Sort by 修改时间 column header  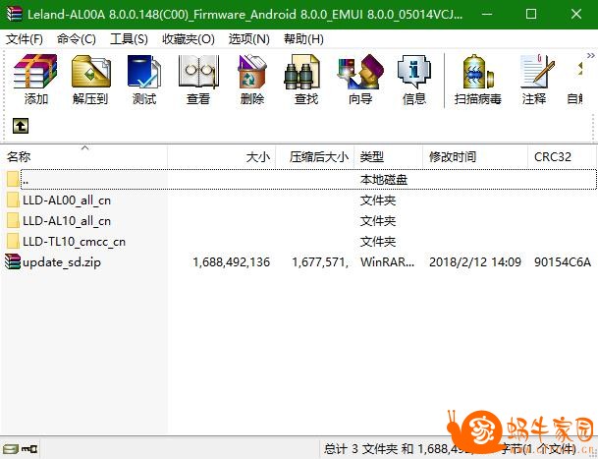tap(475, 156)
